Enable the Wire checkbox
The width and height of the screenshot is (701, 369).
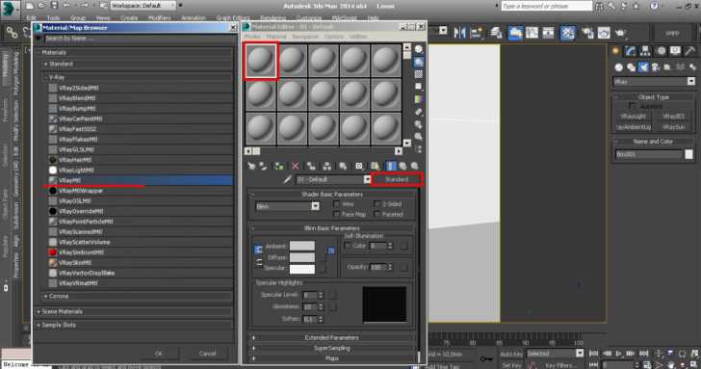coord(337,204)
